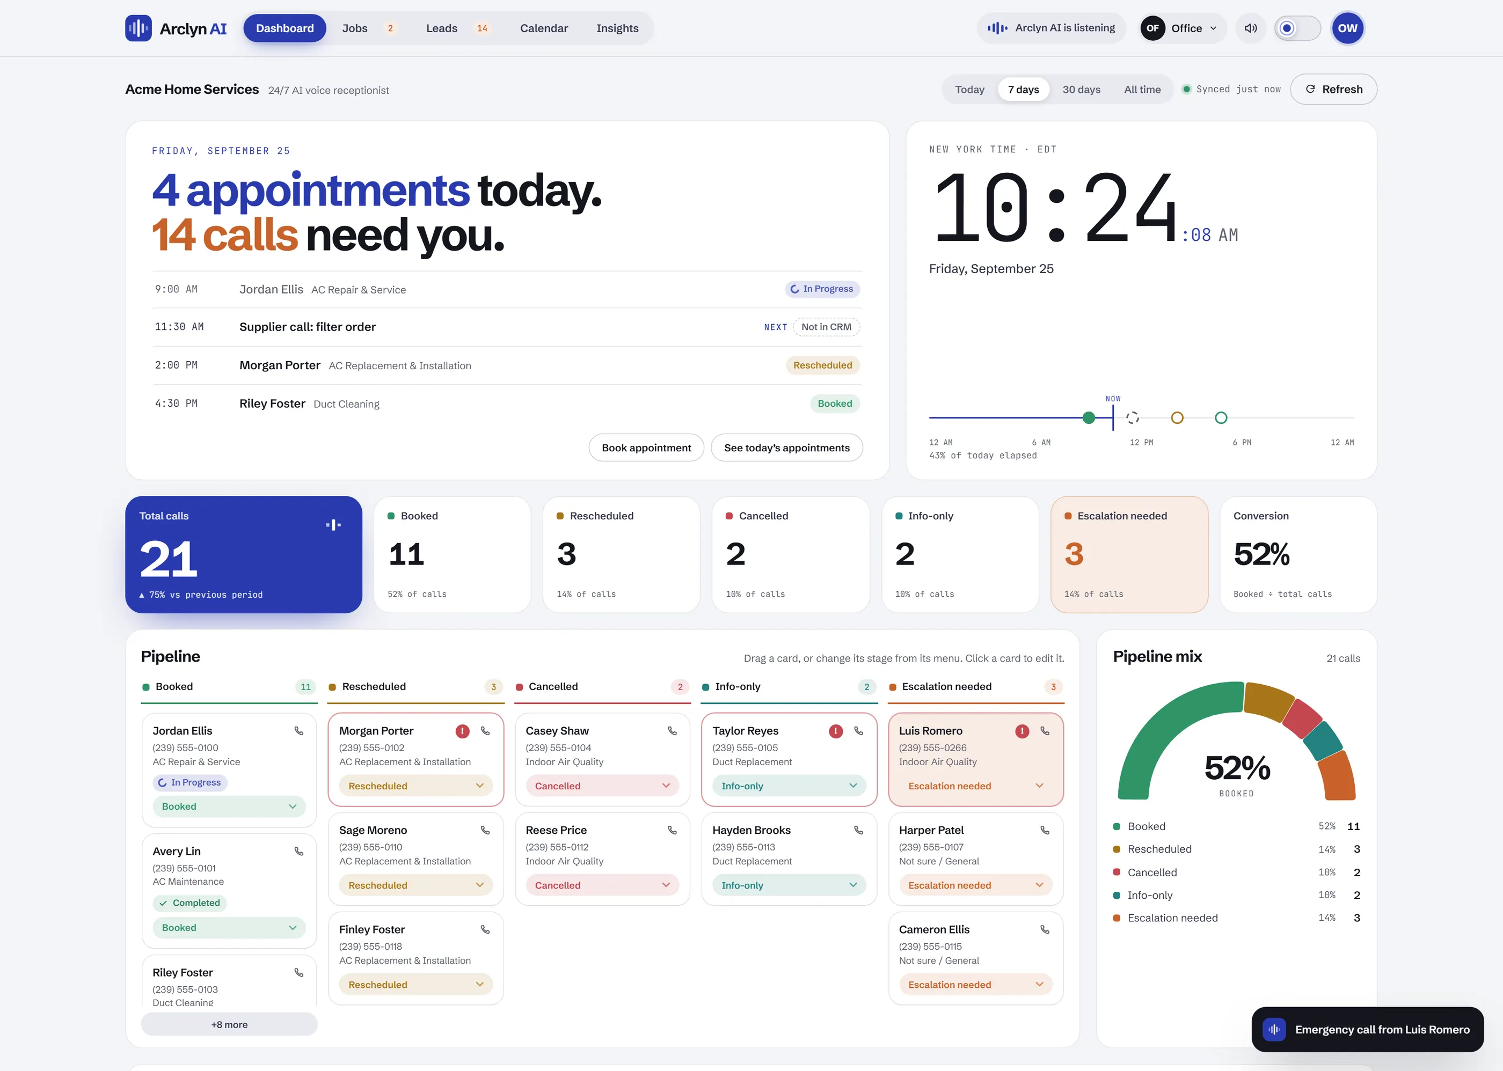Image resolution: width=1503 pixels, height=1071 pixels.
Task: Call Harper Patel via phone icon
Action: [1045, 830]
